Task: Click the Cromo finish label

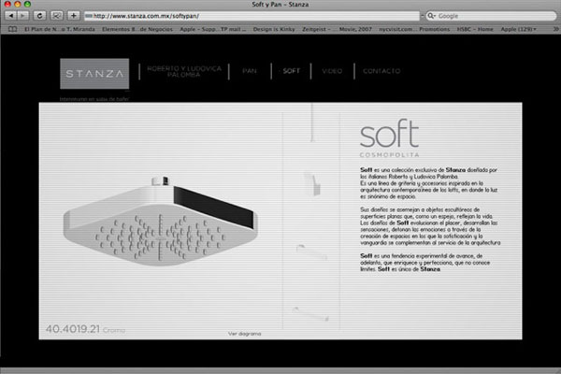Action: click(x=114, y=330)
